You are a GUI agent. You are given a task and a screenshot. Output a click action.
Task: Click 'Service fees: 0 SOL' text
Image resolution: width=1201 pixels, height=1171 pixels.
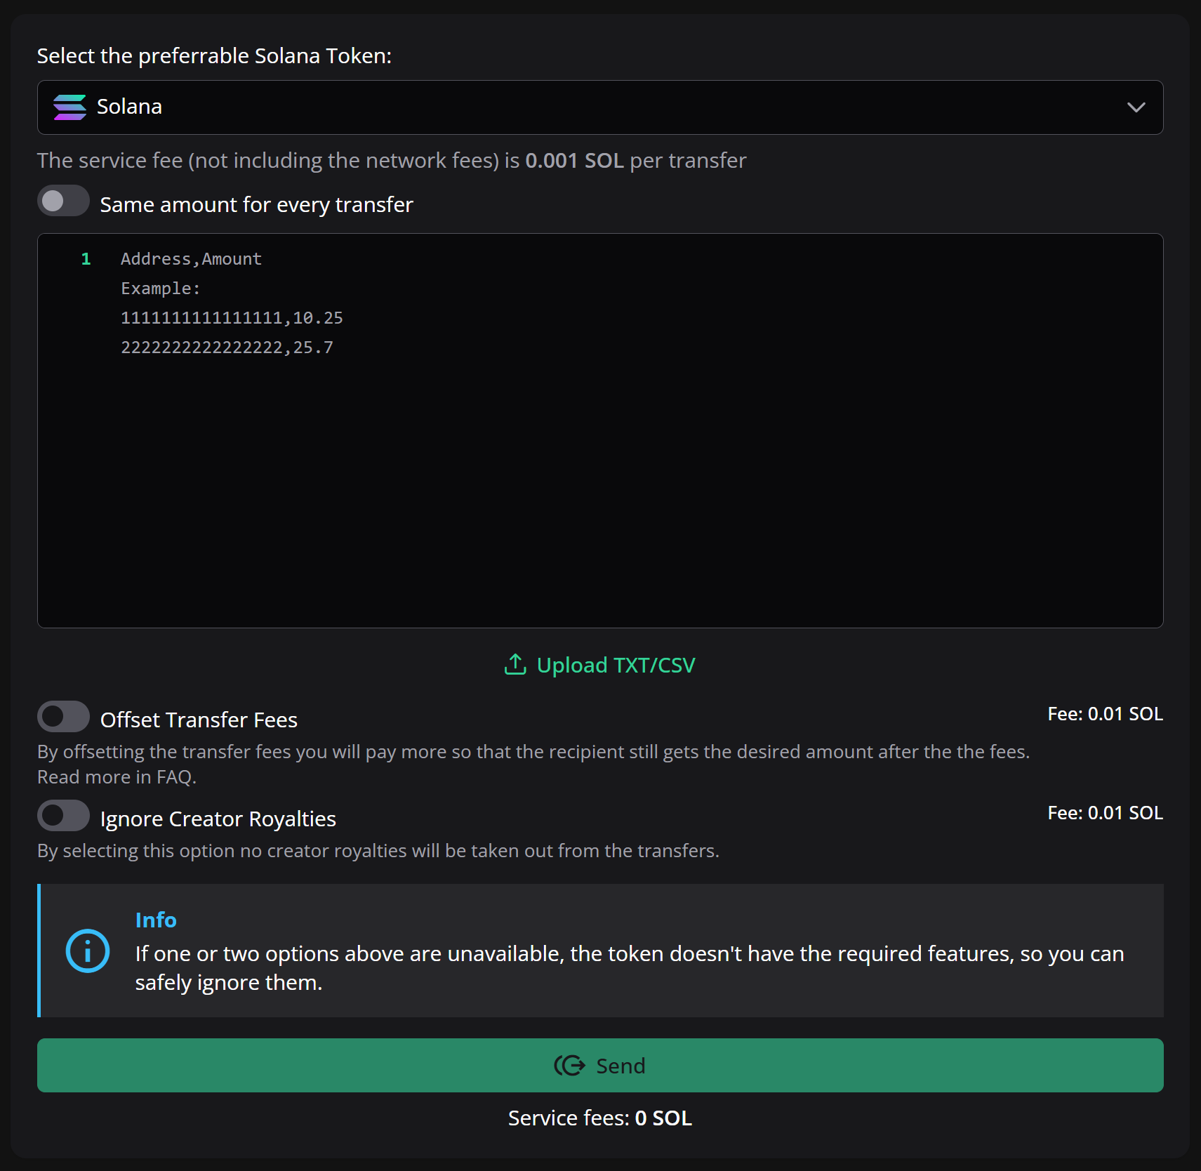(x=600, y=1118)
